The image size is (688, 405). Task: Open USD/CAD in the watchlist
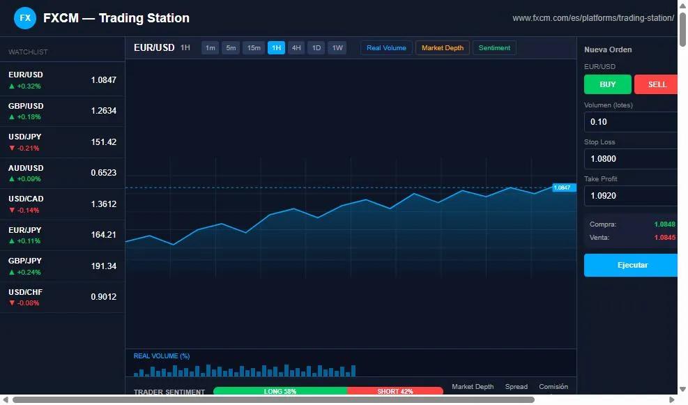click(x=62, y=204)
